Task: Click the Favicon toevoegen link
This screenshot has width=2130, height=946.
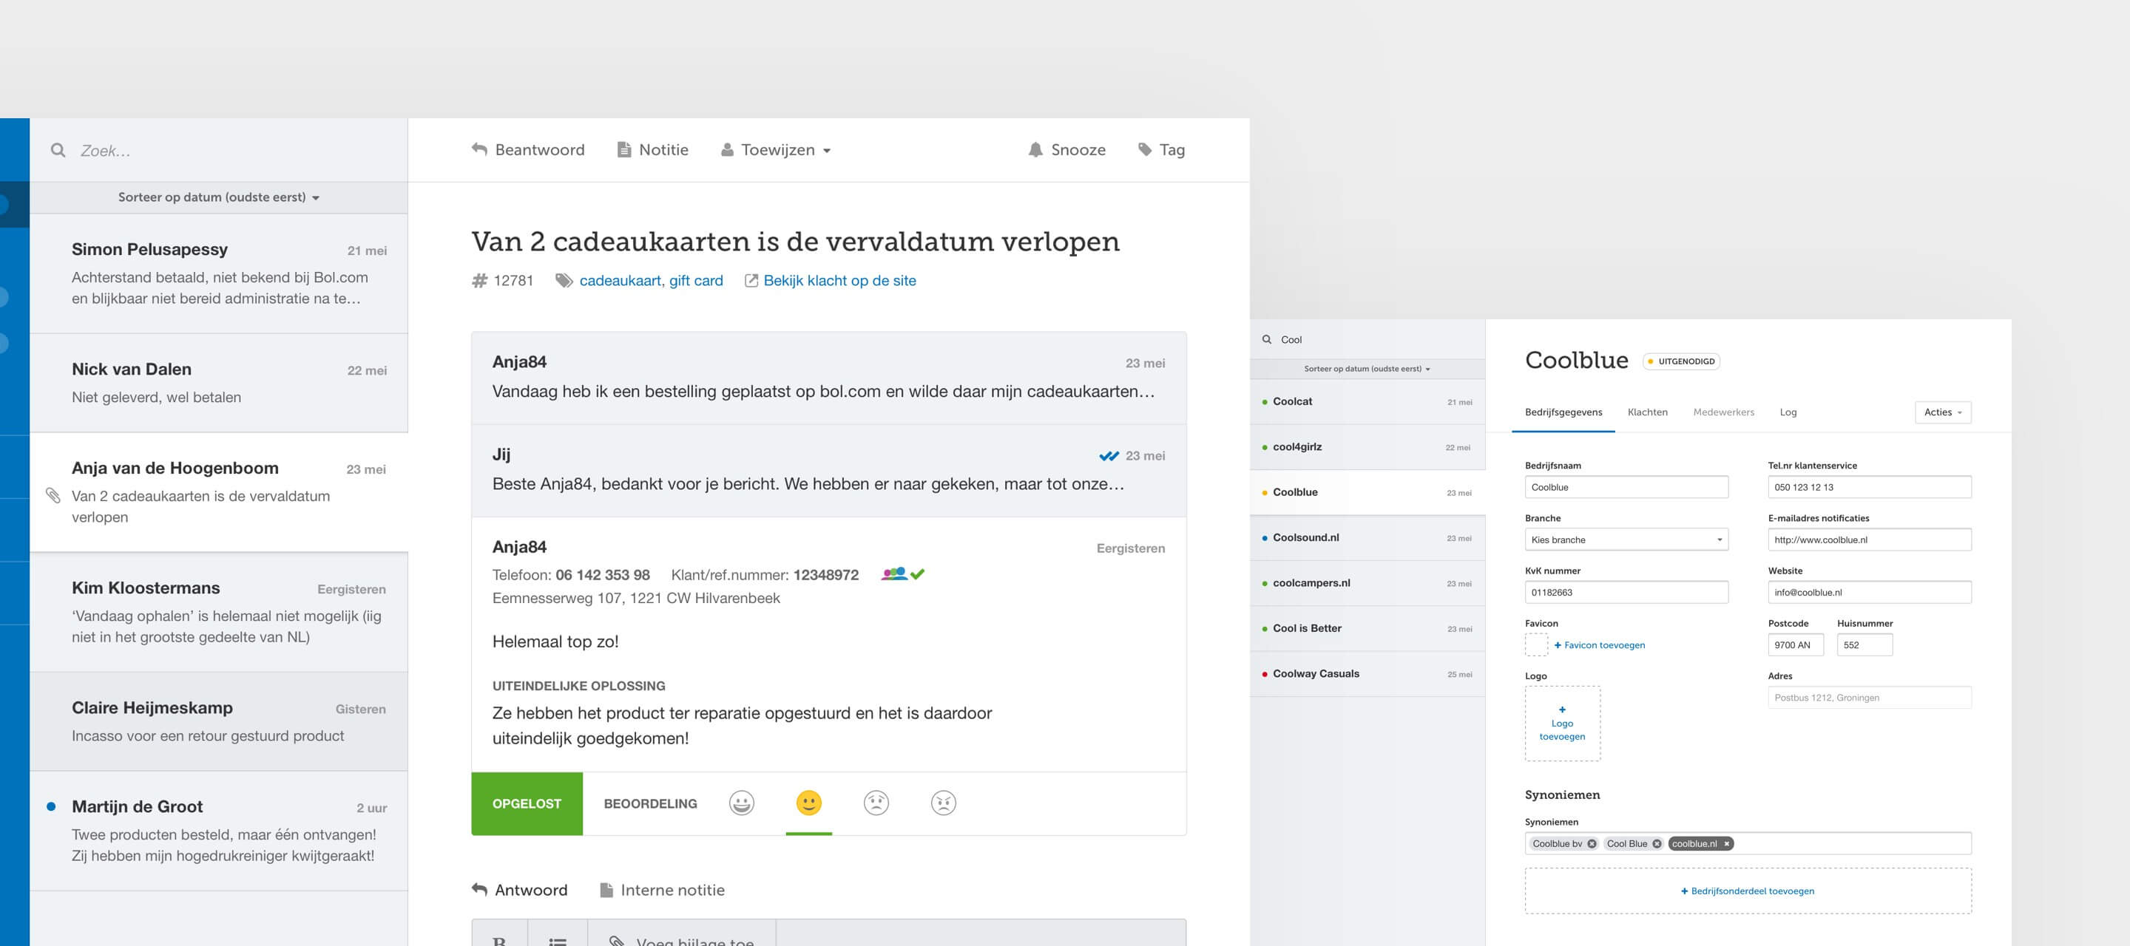Action: (1599, 645)
